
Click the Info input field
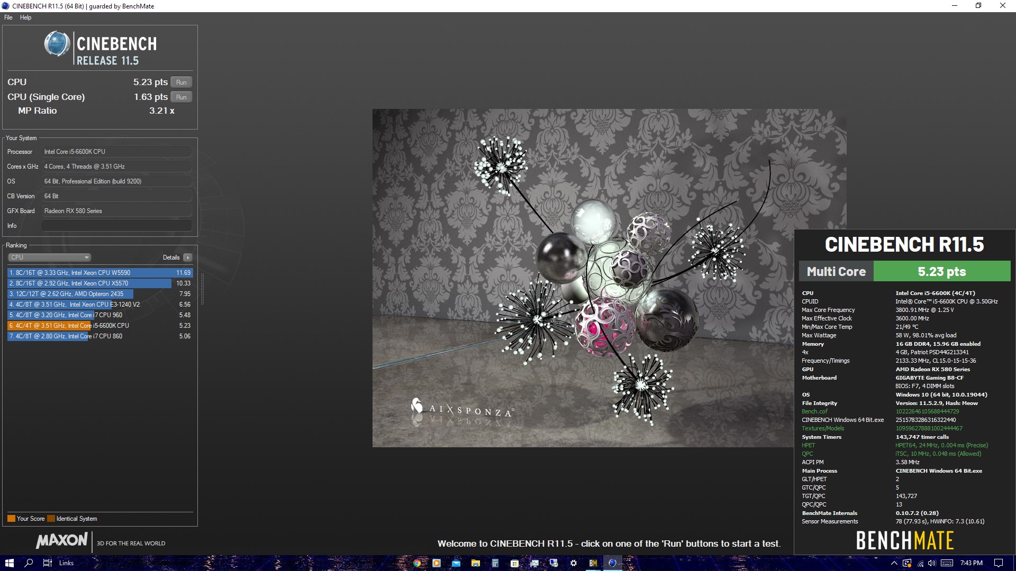pyautogui.click(x=116, y=226)
